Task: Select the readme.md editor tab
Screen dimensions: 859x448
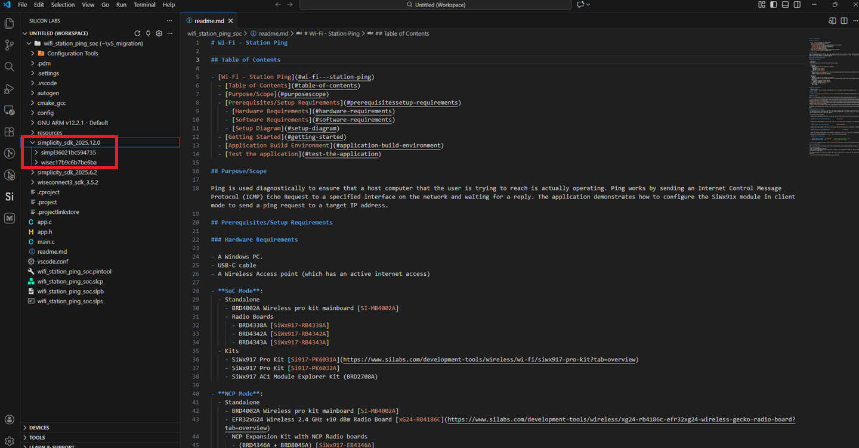Action: 206,20
